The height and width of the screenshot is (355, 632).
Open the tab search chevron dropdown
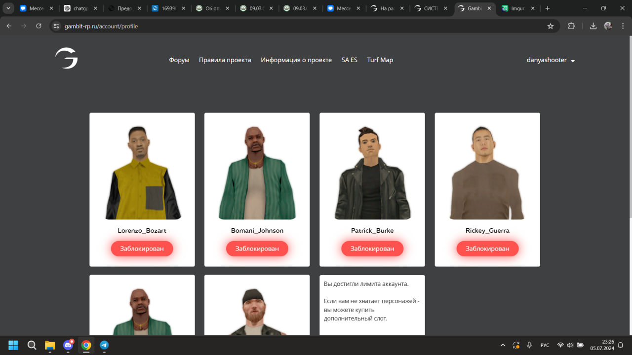pos(8,8)
